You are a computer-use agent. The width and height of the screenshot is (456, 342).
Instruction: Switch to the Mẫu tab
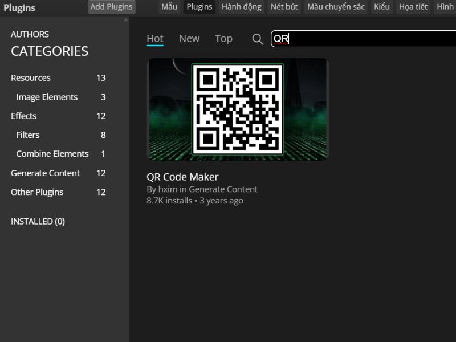click(x=169, y=7)
